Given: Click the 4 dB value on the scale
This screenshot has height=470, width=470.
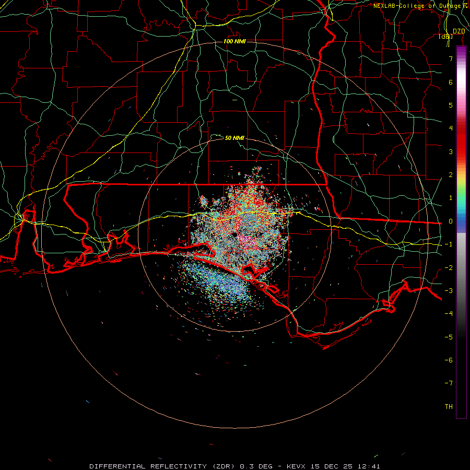Looking at the screenshot, I should (451, 128).
